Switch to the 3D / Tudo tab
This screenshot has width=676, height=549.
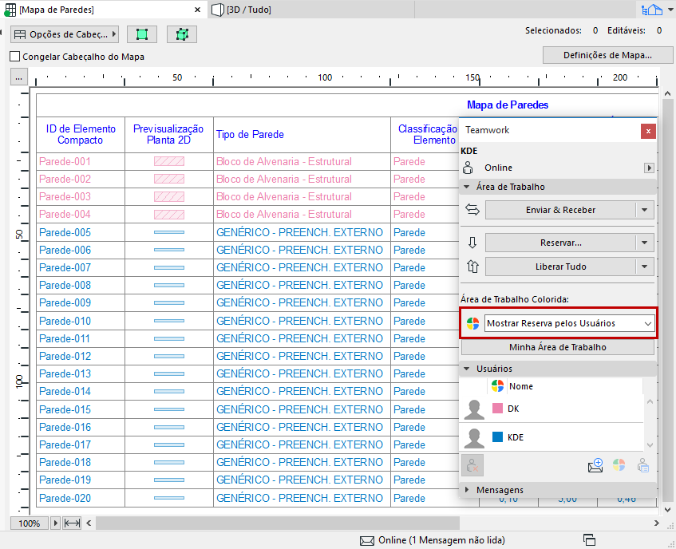tap(248, 10)
